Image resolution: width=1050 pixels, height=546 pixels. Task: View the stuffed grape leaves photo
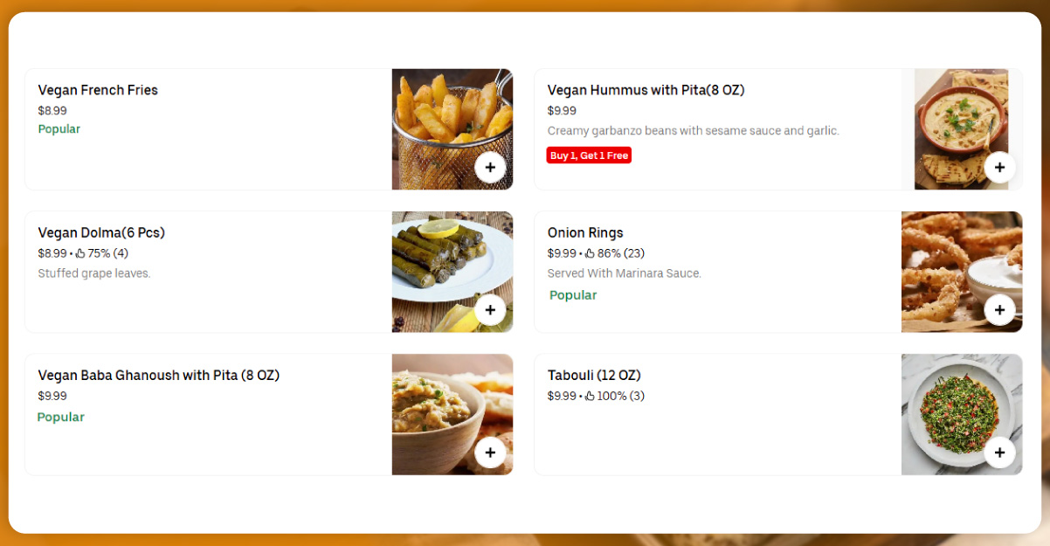coord(452,272)
